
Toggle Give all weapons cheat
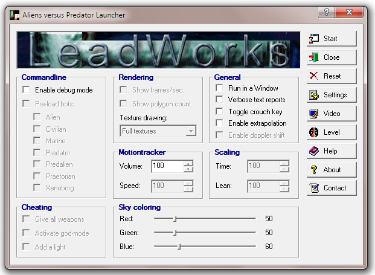point(26,219)
